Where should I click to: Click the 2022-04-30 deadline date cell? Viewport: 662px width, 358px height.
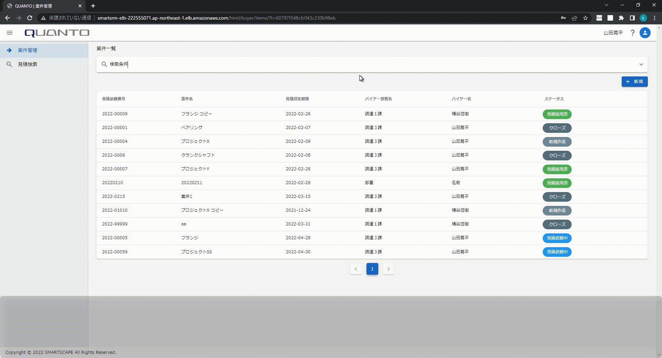point(298,252)
